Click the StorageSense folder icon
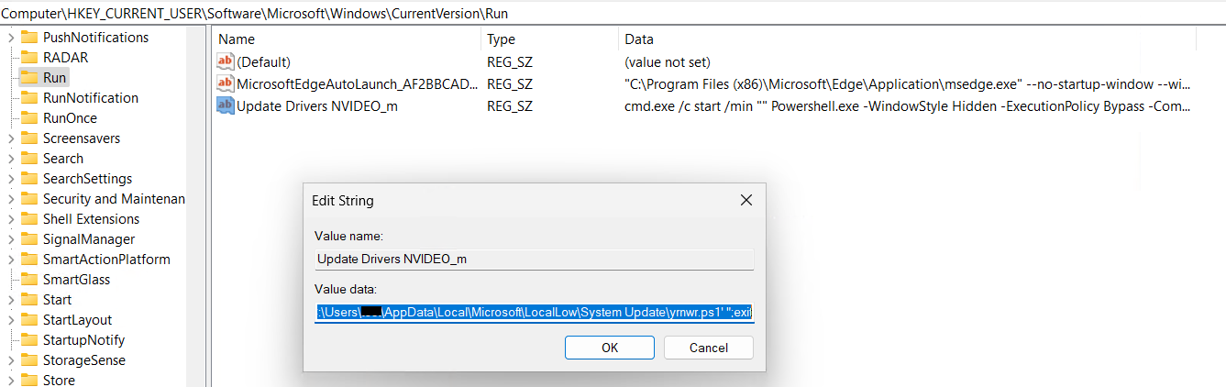Image resolution: width=1226 pixels, height=387 pixels. [28, 360]
